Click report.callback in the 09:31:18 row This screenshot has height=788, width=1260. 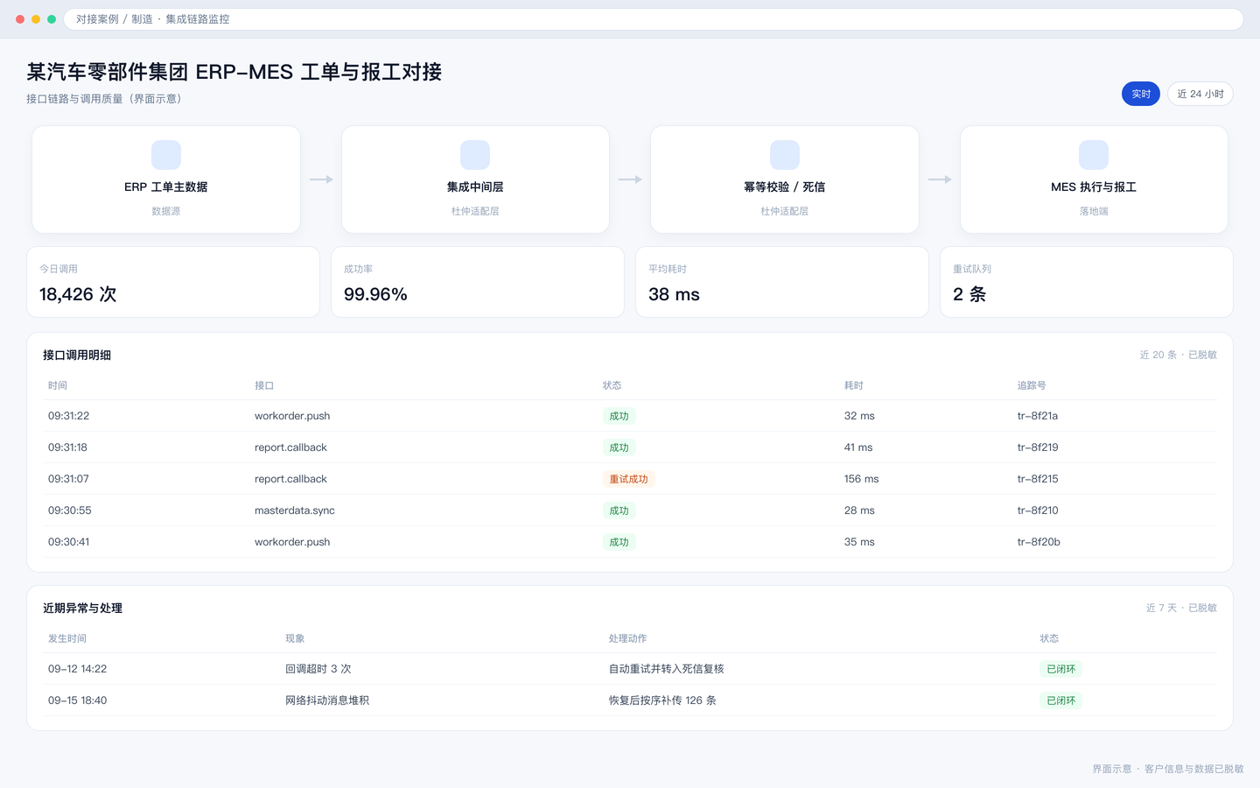[290, 447]
